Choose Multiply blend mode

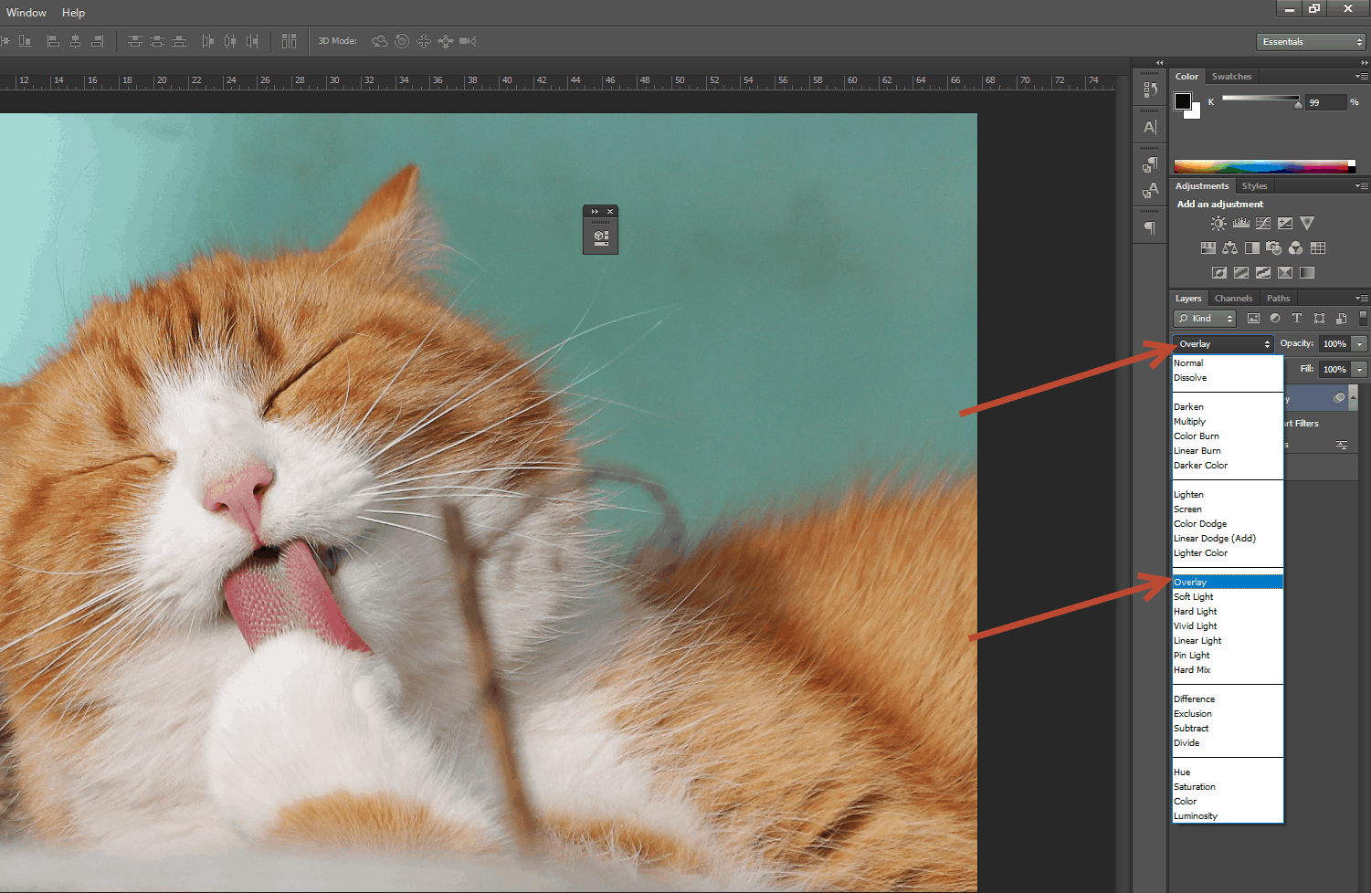[1228, 422]
